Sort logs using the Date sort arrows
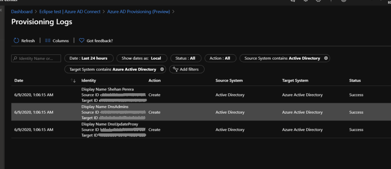Image resolution: width=391 pixels, height=169 pixels. (x=73, y=81)
